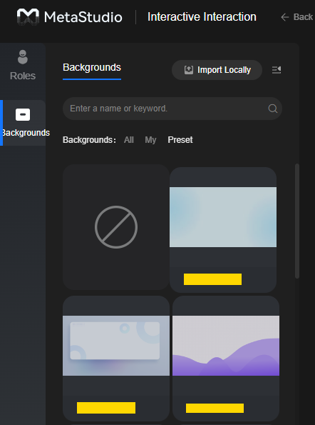Click the Back arrow icon
This screenshot has height=425, width=315.
(285, 17)
